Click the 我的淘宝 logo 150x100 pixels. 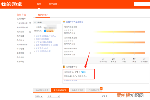point(11,4)
